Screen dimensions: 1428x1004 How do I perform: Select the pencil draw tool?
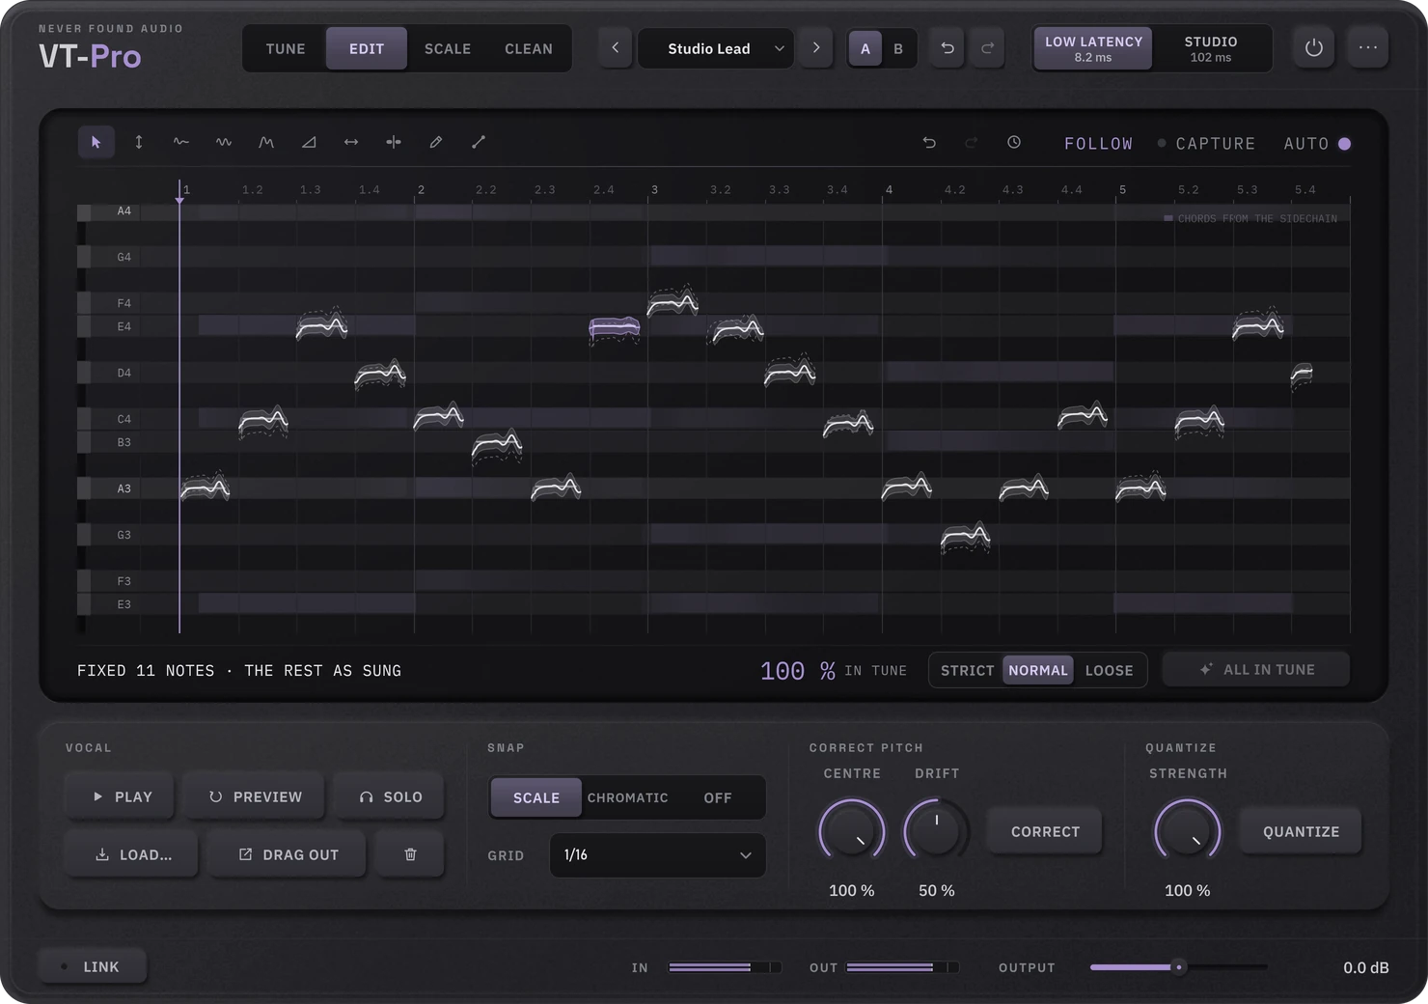436,143
